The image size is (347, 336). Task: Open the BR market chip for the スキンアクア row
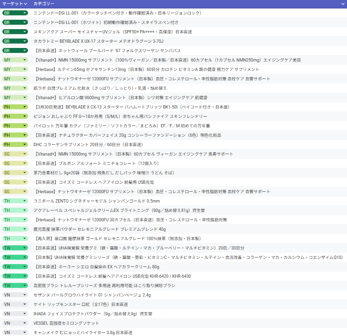pyautogui.click(x=15, y=31)
